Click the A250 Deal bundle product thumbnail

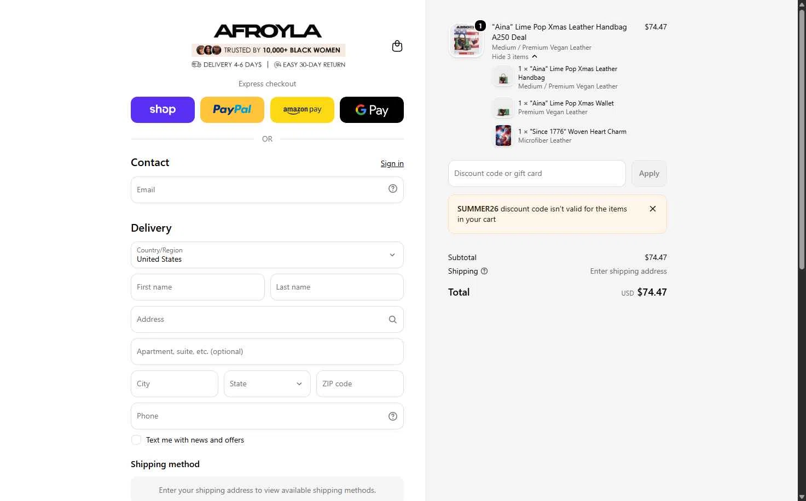466,40
